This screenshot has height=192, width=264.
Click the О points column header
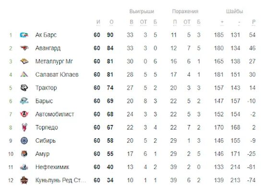pyautogui.click(x=111, y=22)
